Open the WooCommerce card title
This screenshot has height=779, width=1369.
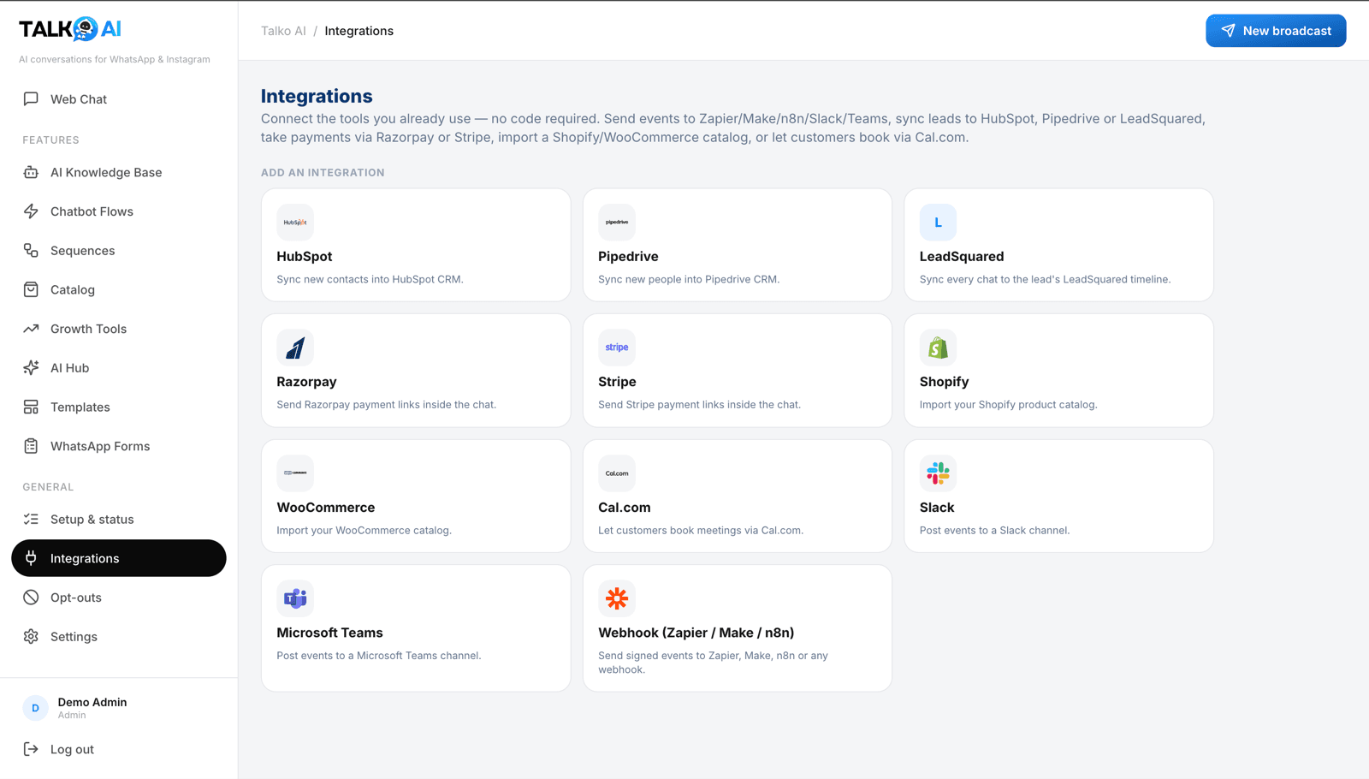pyautogui.click(x=326, y=508)
